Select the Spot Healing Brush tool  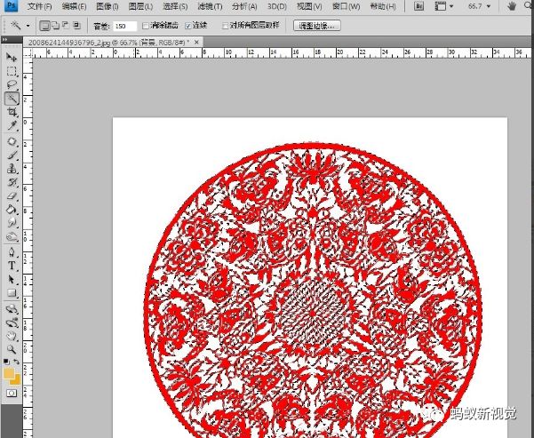12,141
